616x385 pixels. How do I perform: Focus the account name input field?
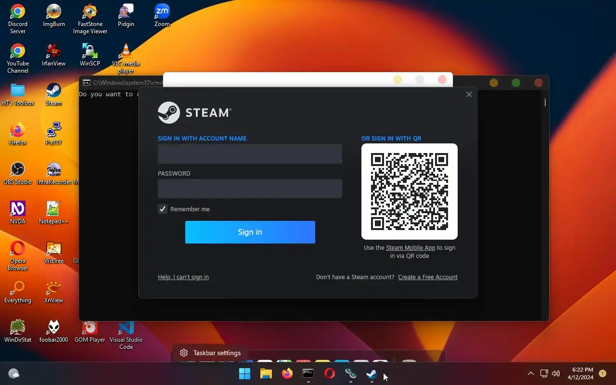250,154
